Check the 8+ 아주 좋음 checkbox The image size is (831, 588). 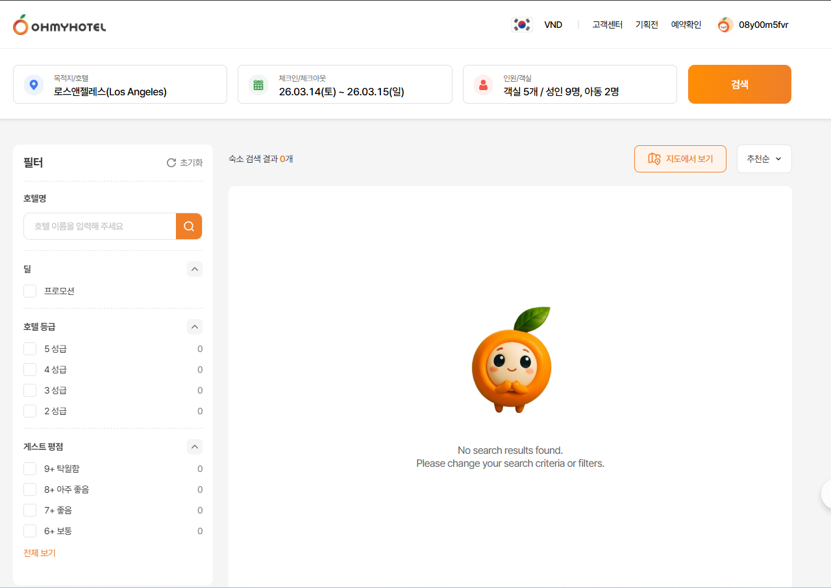[30, 489]
